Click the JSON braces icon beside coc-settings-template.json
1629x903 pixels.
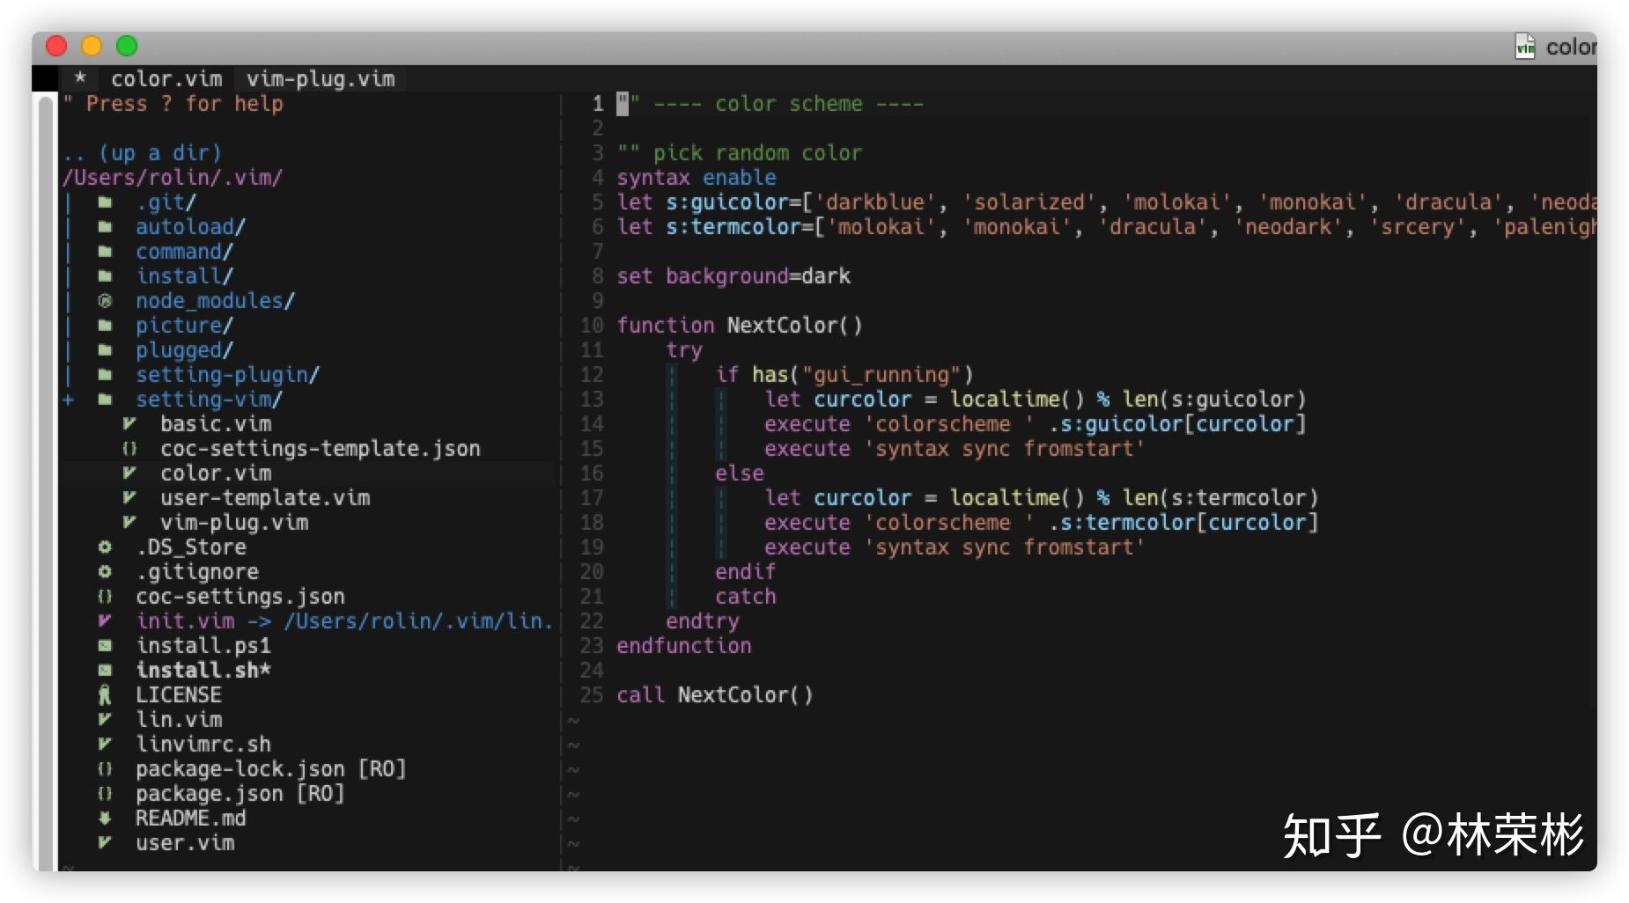pyautogui.click(x=129, y=449)
